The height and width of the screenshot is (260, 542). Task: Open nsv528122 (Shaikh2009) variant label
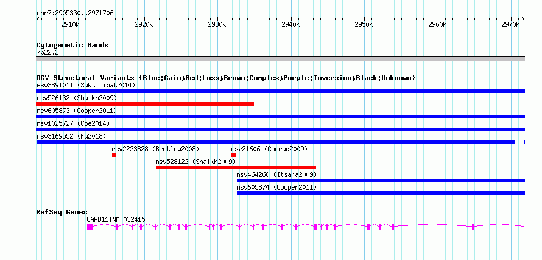coord(196,162)
